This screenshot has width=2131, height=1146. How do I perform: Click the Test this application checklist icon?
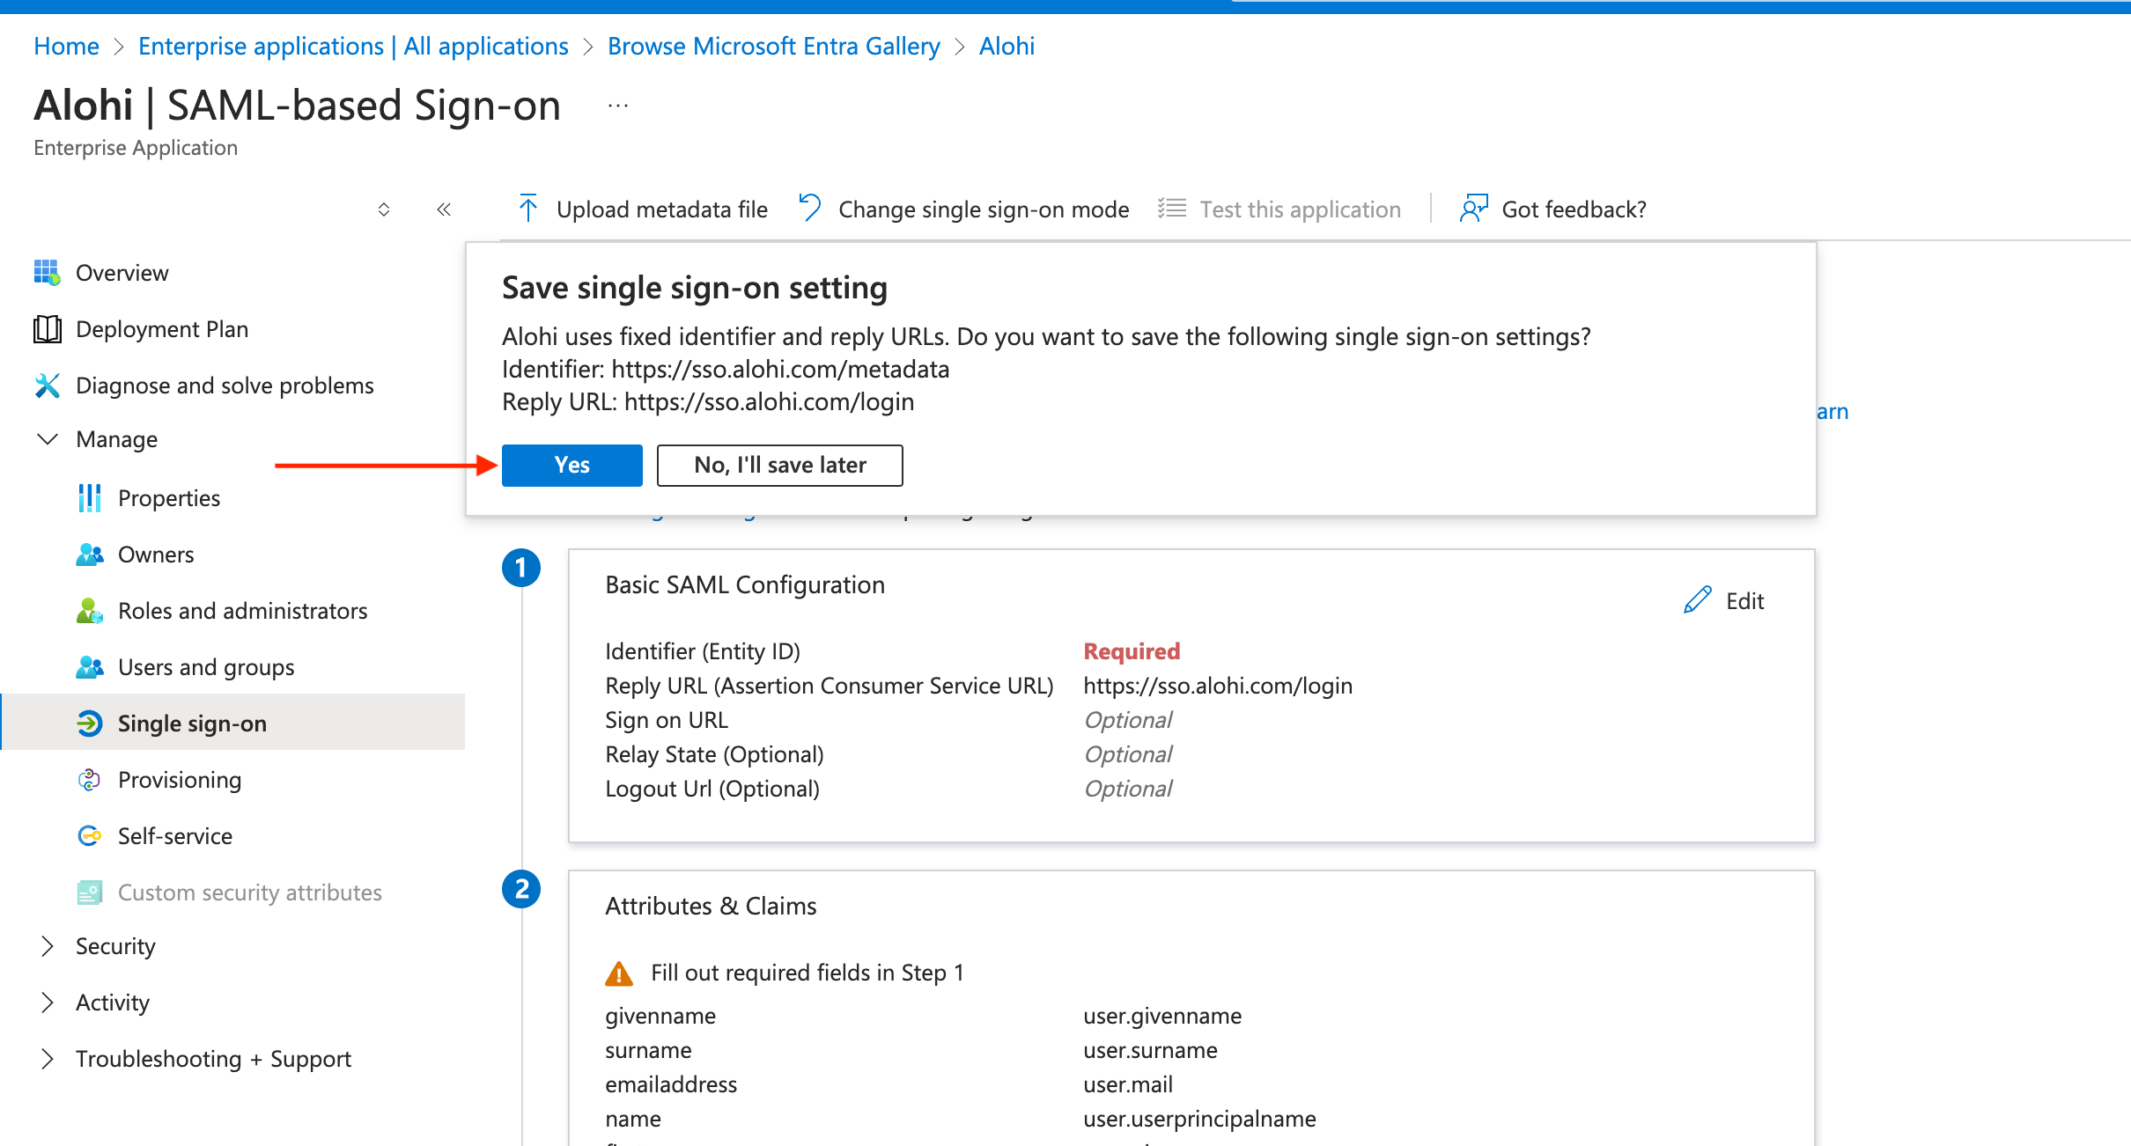coord(1172,209)
